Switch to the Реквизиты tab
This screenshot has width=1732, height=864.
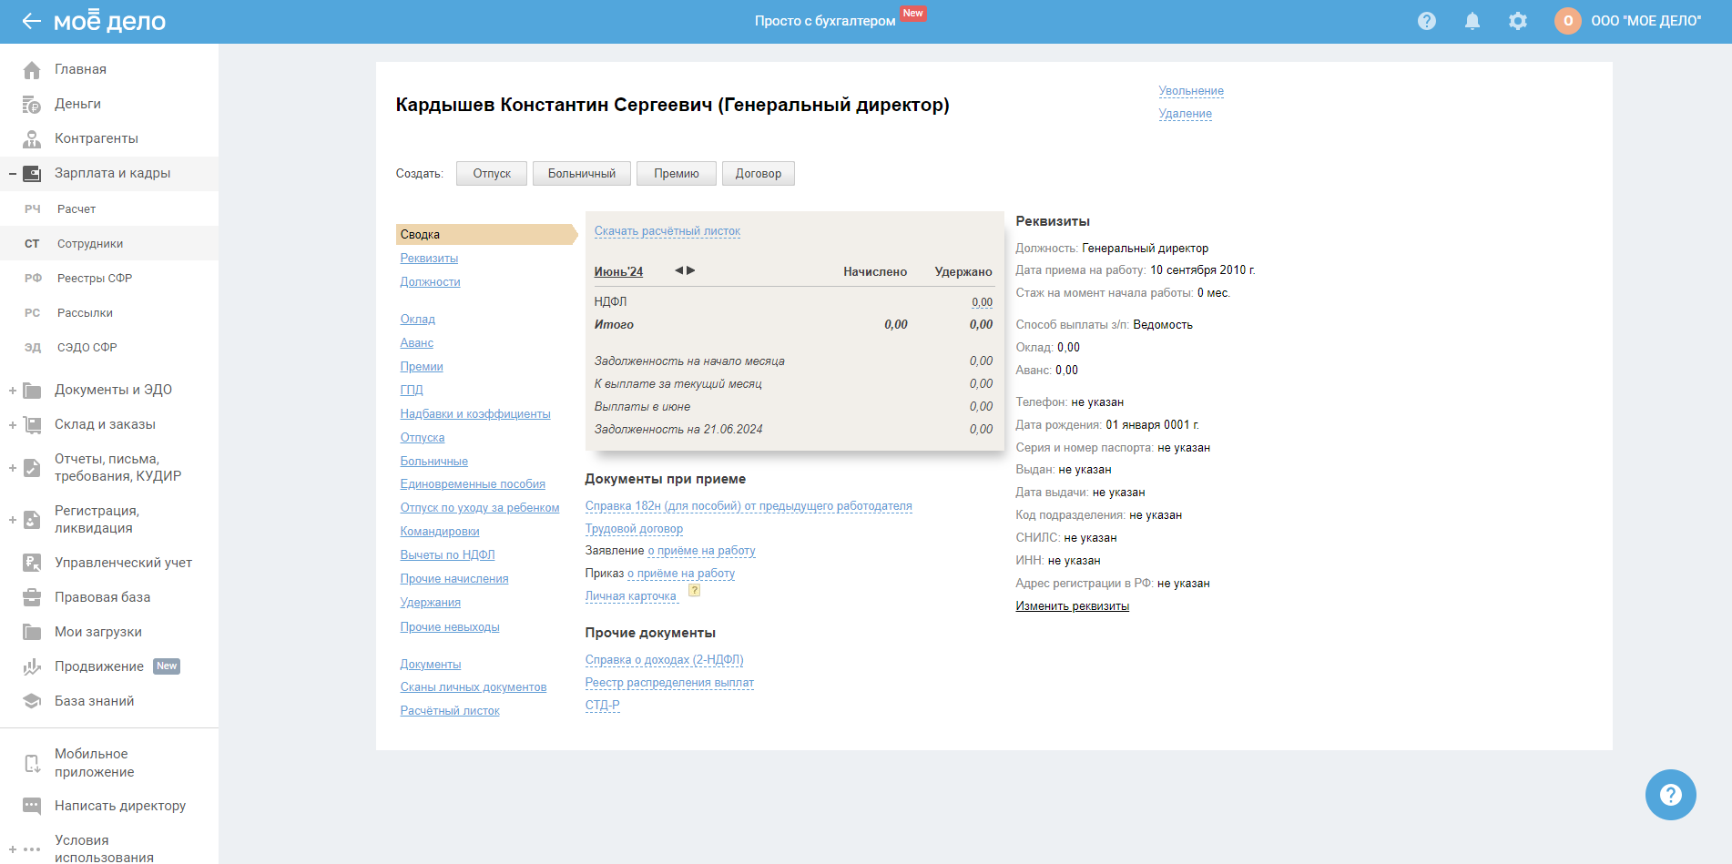click(x=429, y=259)
